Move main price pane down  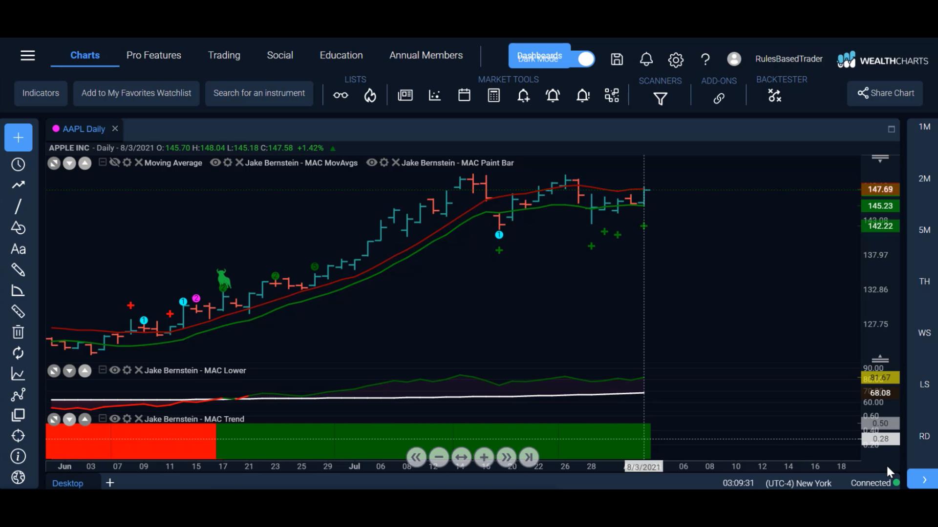69,163
